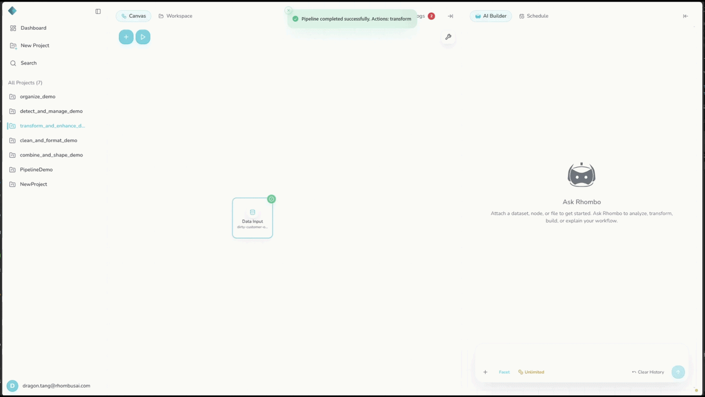Open canvas settings with the wrench icon

[448, 37]
